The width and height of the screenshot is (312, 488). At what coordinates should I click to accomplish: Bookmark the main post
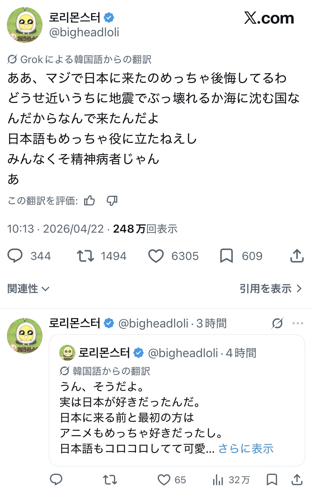pos(226,256)
